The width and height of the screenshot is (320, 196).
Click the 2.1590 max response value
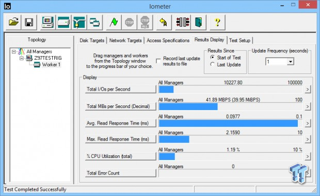233,133
